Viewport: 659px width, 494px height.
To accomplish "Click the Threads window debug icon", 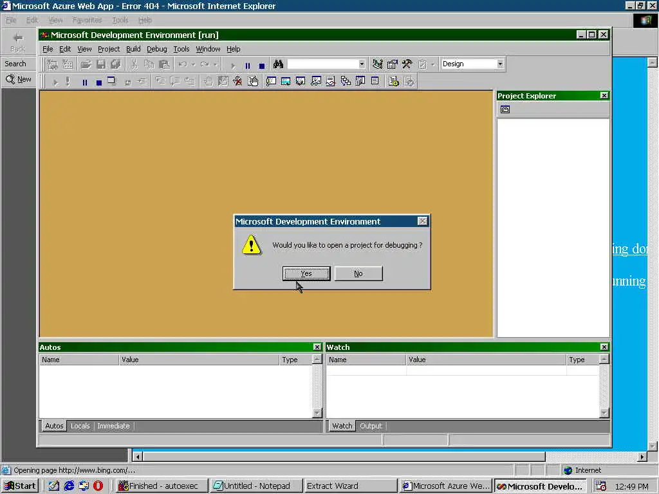I will coord(330,81).
